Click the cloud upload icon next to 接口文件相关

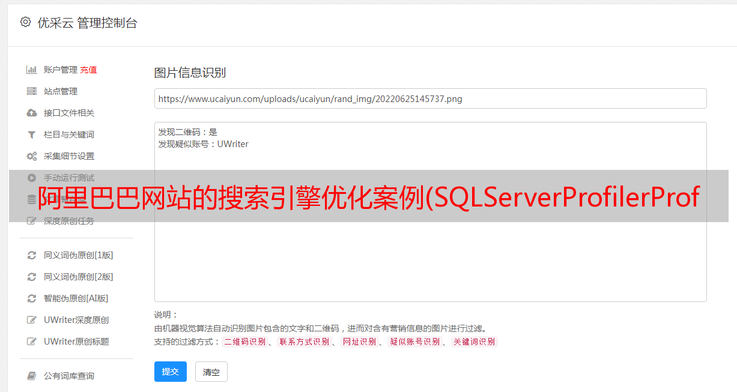pyautogui.click(x=32, y=113)
